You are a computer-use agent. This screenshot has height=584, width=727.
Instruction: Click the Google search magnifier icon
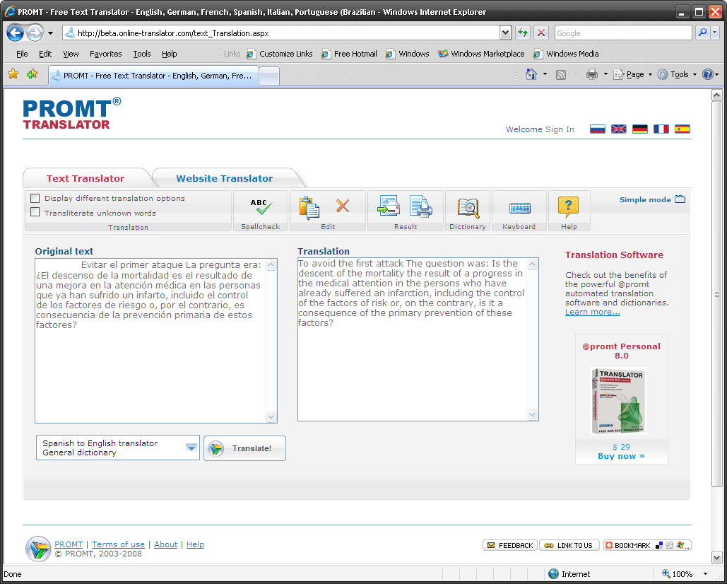coord(702,33)
